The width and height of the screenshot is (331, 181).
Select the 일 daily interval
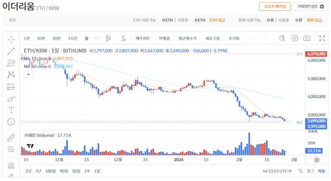(86, 38)
